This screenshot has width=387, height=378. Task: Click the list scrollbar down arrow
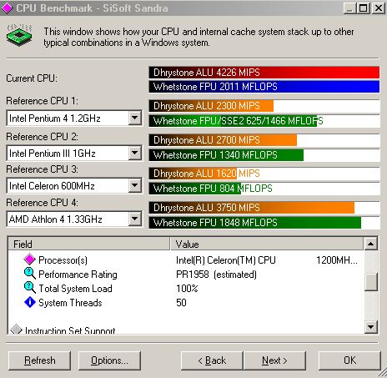pos(370,327)
